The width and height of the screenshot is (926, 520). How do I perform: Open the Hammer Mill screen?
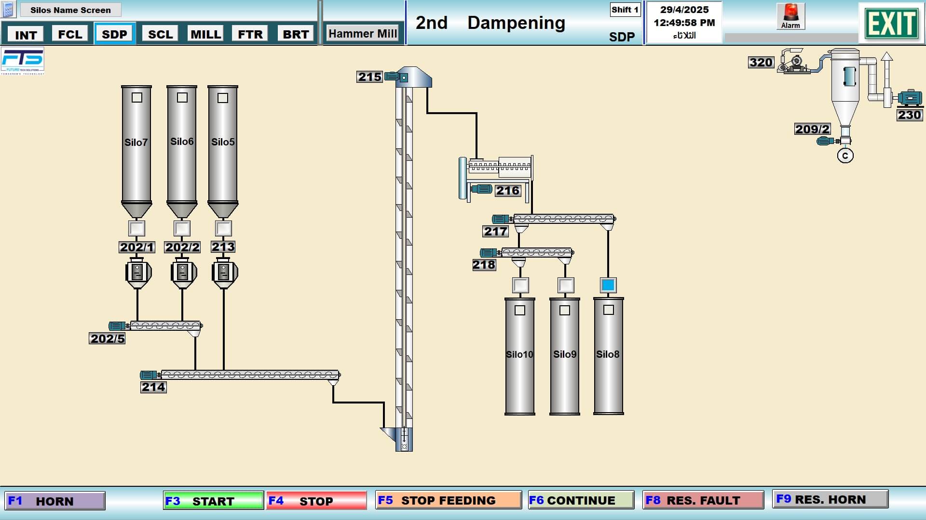(363, 34)
